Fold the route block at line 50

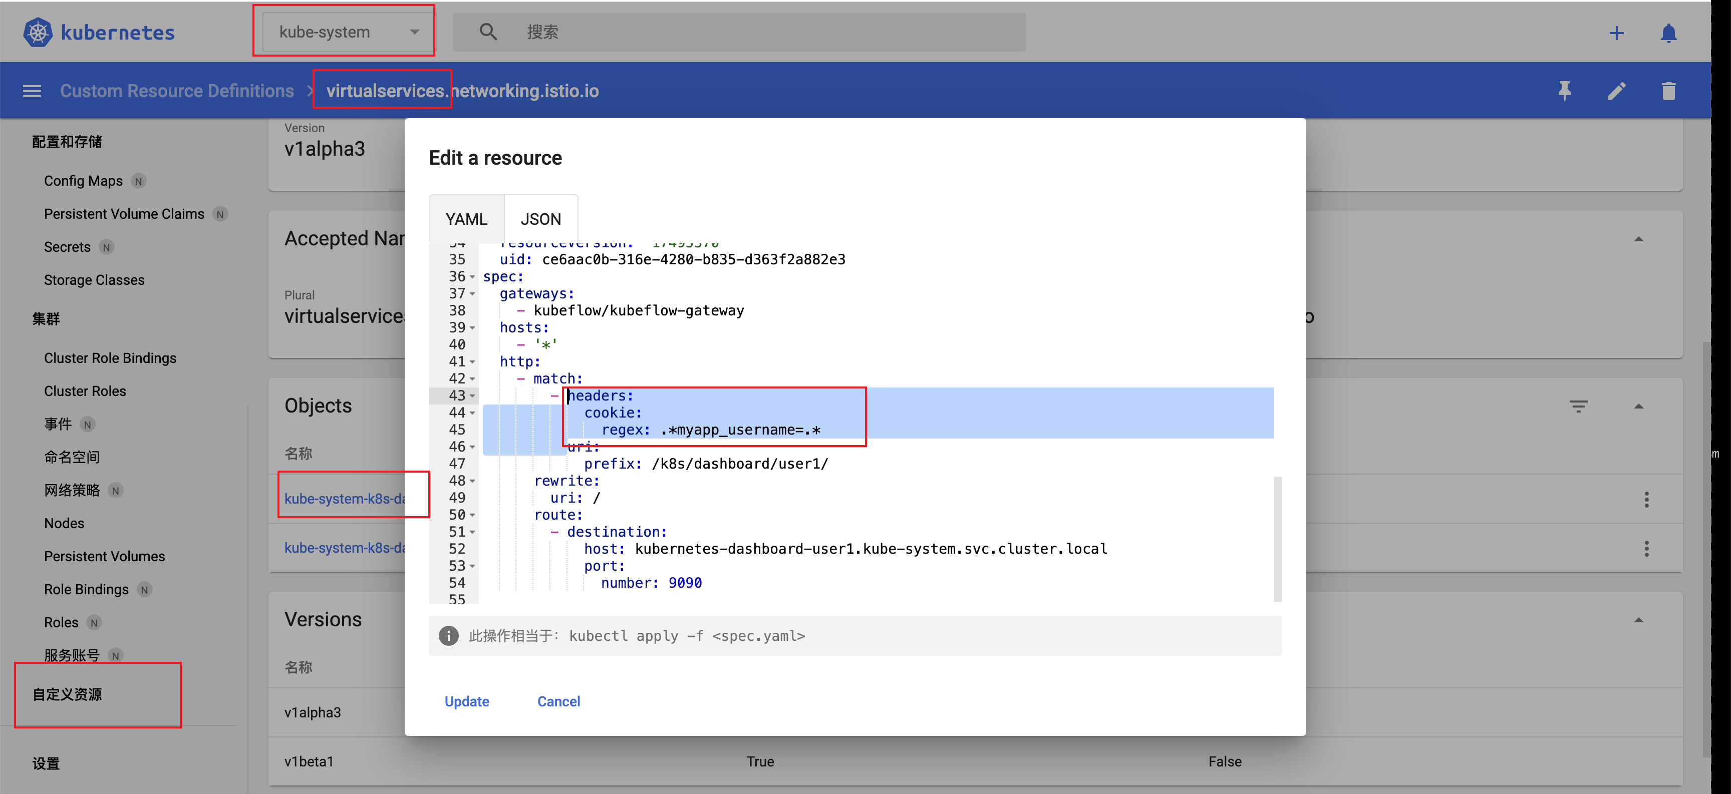[472, 515]
